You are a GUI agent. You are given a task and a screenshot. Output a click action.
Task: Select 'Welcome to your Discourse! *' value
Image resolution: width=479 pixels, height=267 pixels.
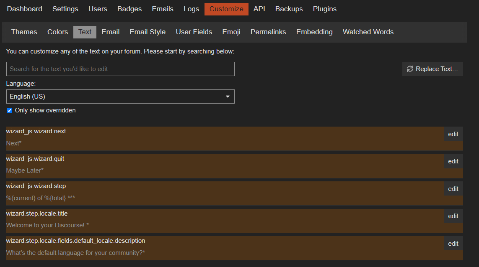tap(47, 225)
